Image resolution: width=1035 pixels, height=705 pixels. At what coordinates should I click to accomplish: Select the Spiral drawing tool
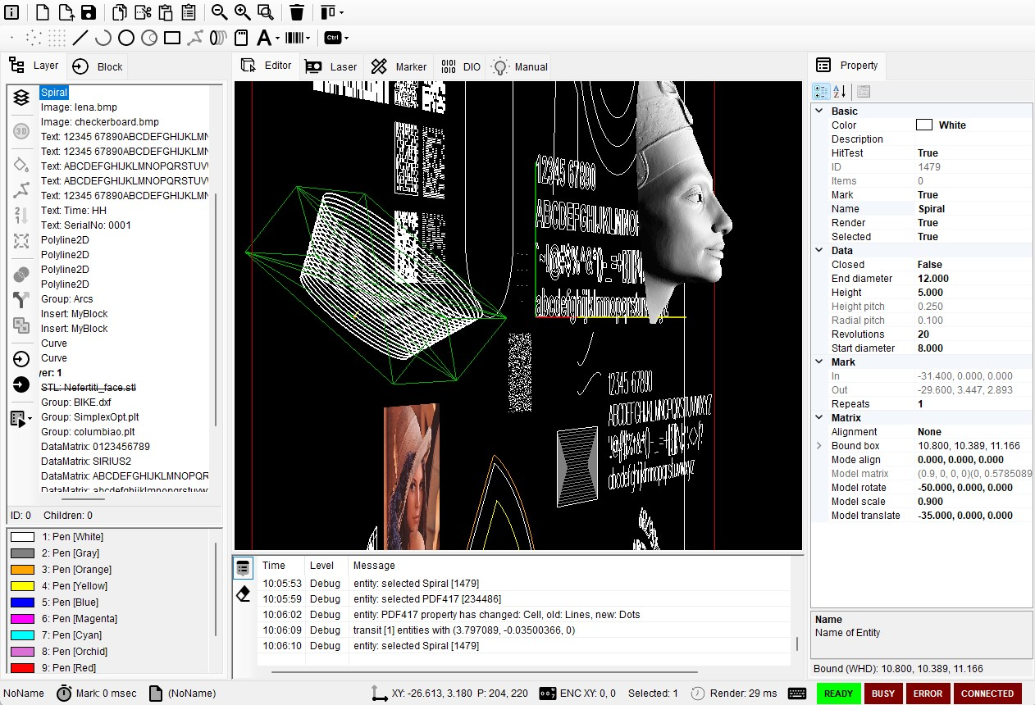click(218, 38)
